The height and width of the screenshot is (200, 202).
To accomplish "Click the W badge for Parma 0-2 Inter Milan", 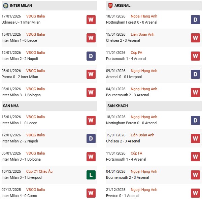I will [91, 74].
